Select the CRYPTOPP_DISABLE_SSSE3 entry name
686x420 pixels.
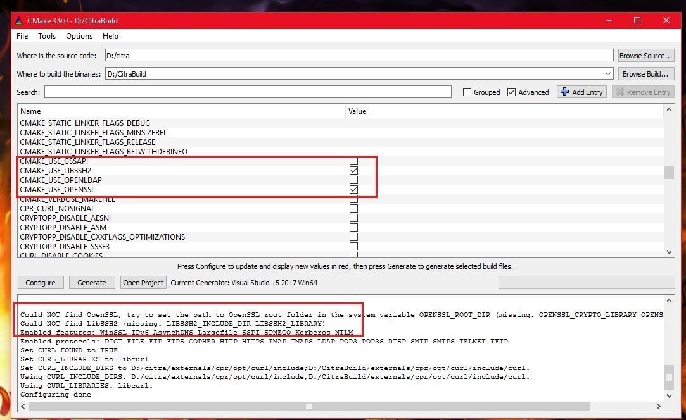[65, 247]
